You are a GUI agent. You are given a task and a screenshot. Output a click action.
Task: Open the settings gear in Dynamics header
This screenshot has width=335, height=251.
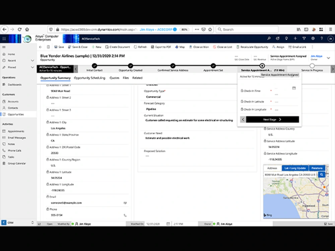click(313, 38)
